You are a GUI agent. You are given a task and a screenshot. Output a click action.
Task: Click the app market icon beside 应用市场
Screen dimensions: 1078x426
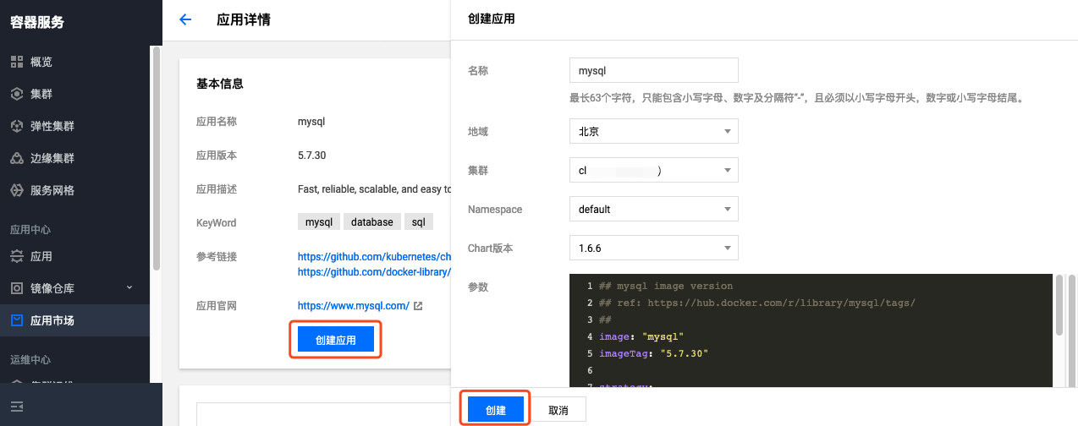point(17,320)
